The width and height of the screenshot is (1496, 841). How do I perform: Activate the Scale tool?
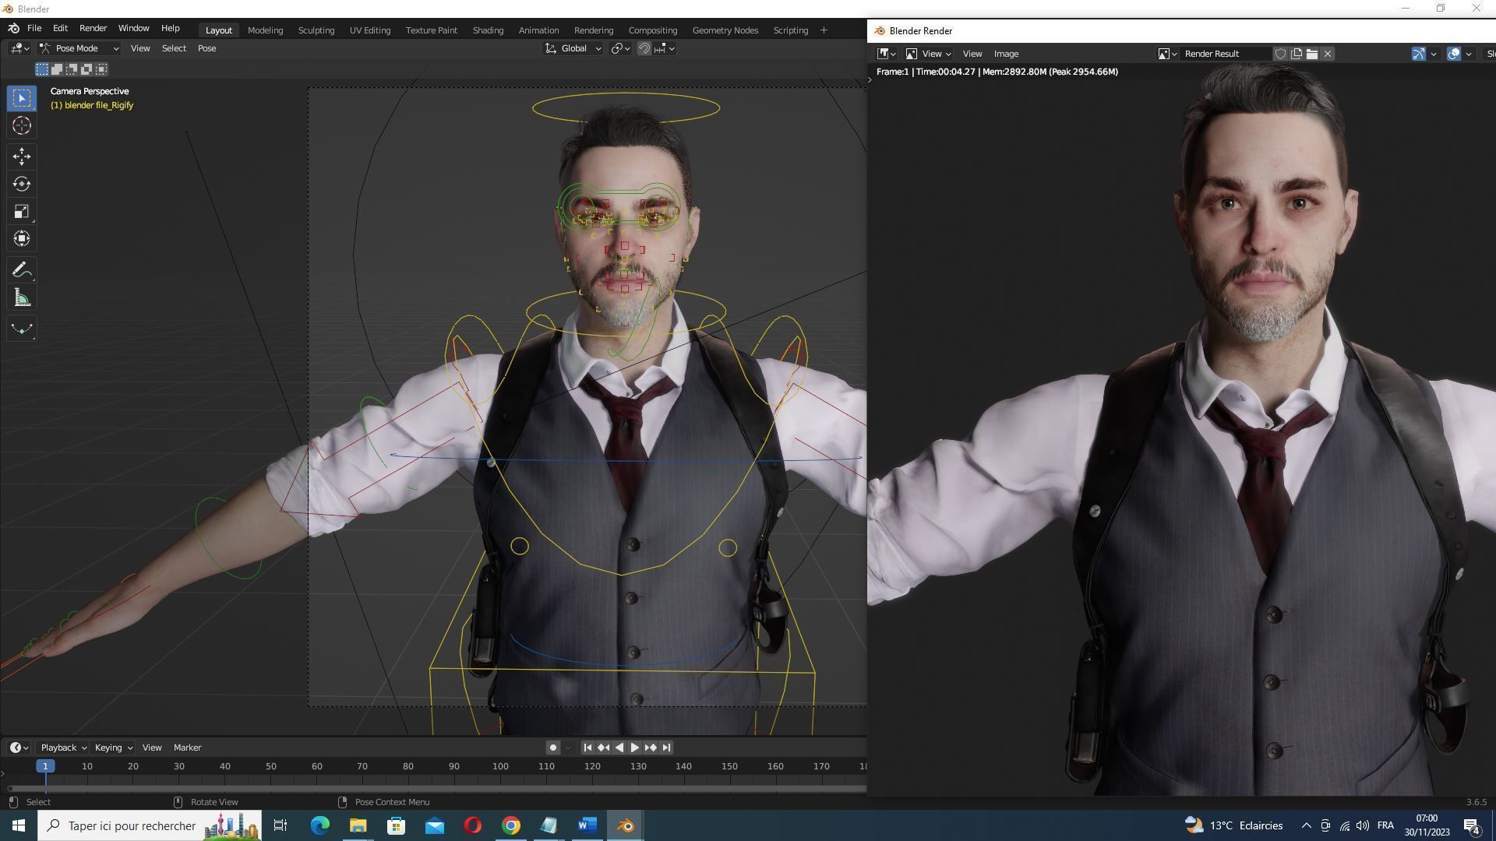pyautogui.click(x=22, y=211)
